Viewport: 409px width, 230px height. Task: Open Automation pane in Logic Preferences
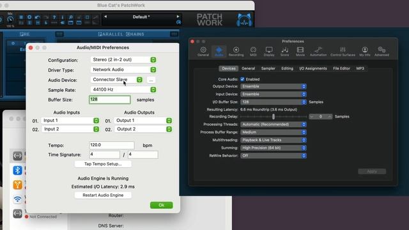point(318,51)
